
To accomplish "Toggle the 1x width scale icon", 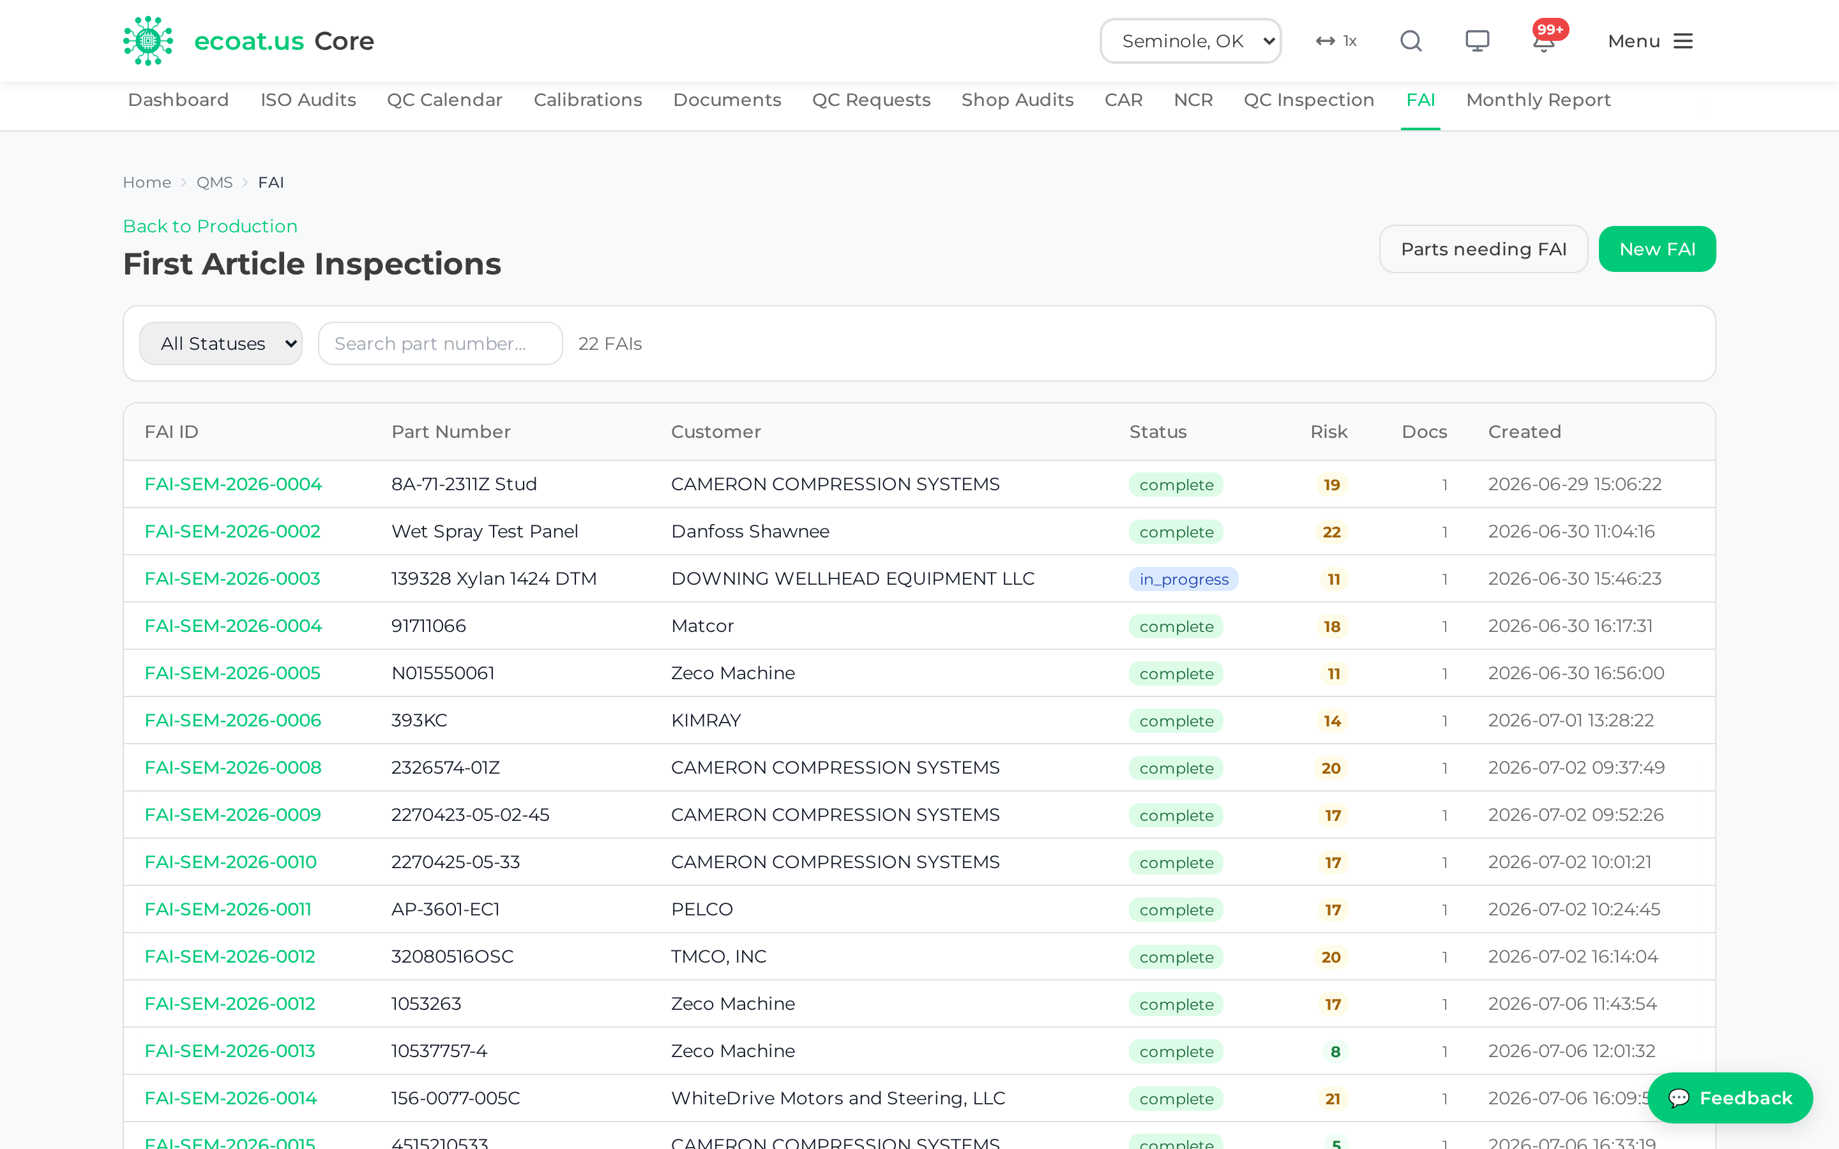I will click(1336, 41).
